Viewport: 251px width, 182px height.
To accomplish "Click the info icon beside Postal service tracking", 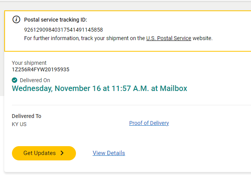I will [x=16, y=20].
